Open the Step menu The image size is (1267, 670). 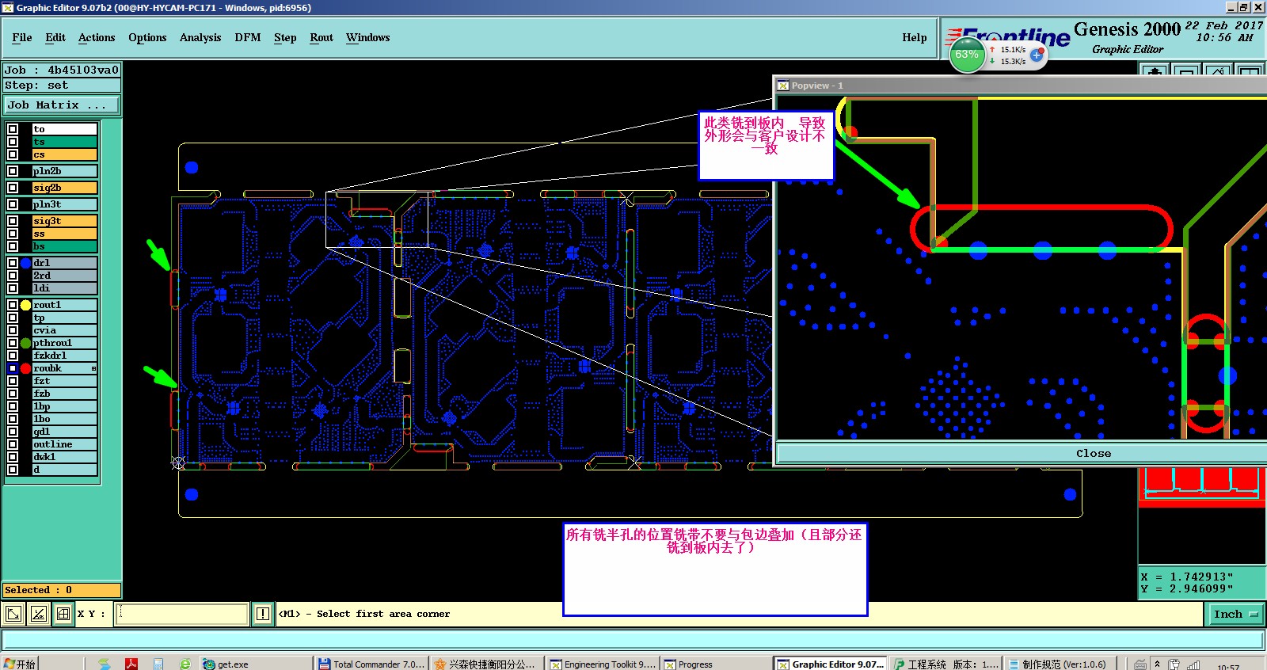[x=285, y=37]
